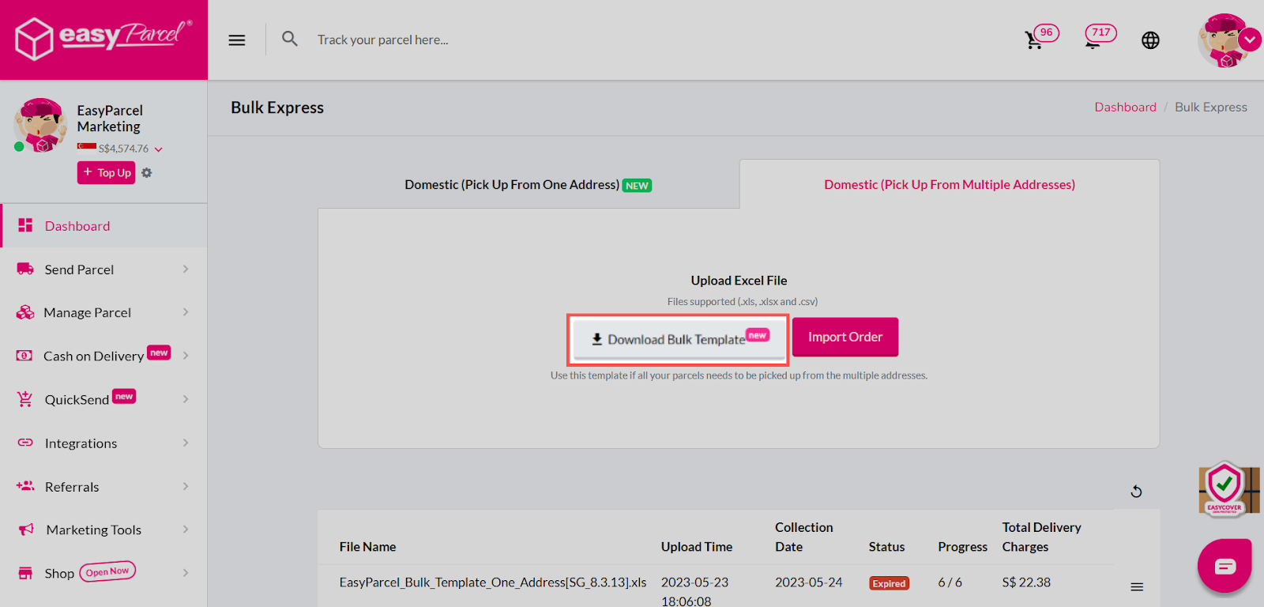The image size is (1264, 607).
Task: Focus the Track your parcel field
Action: pos(382,40)
